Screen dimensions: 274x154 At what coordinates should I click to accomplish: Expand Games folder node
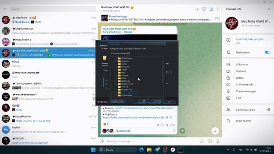coord(116,70)
